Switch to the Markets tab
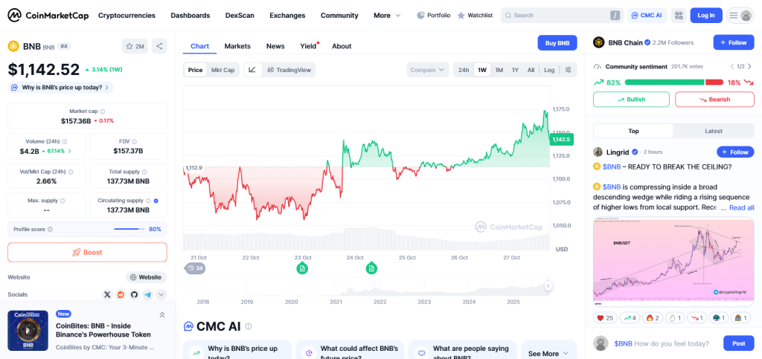The image size is (762, 359). point(237,46)
